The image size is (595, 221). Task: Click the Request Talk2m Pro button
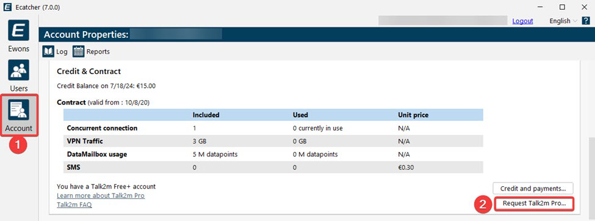click(534, 203)
